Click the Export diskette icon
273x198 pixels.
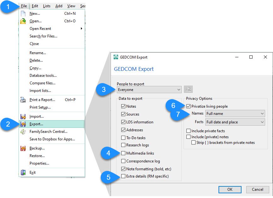[x=23, y=124]
